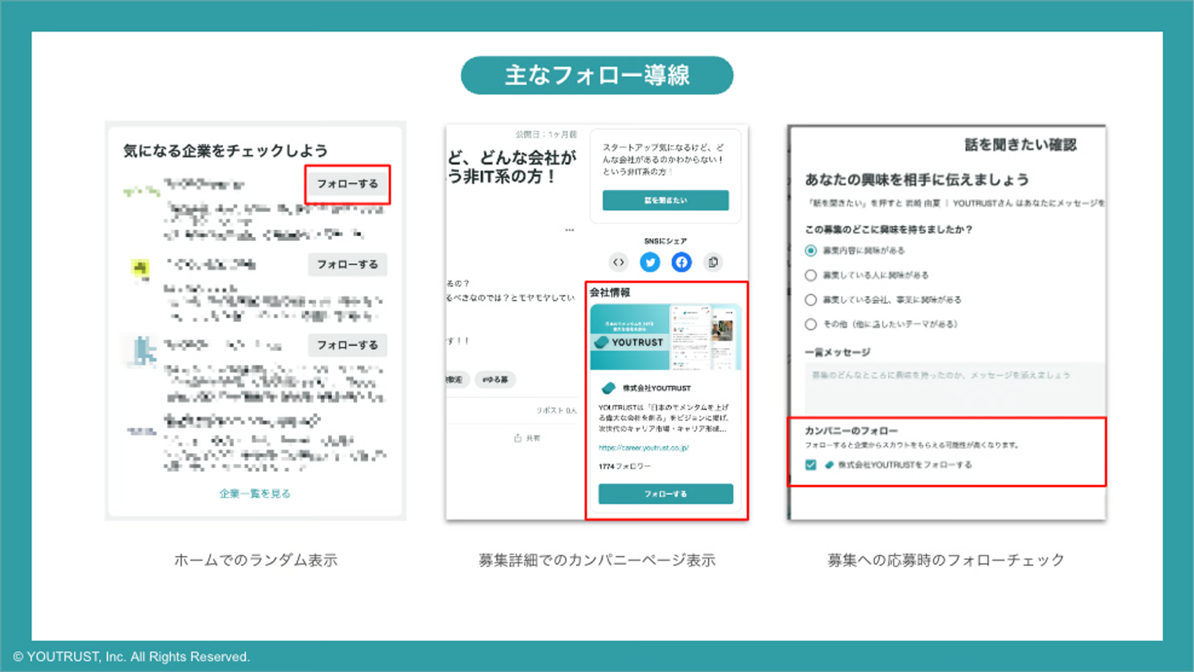The width and height of the screenshot is (1194, 672).
Task: Open the embed code share option
Action: pyautogui.click(x=618, y=262)
